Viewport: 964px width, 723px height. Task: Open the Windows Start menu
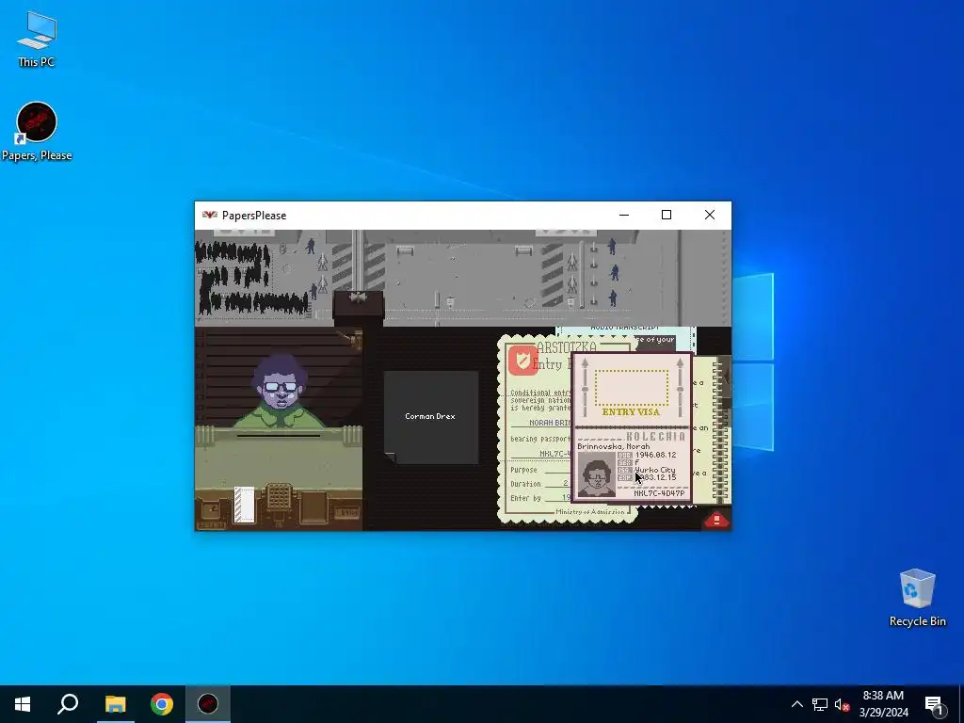click(x=23, y=704)
